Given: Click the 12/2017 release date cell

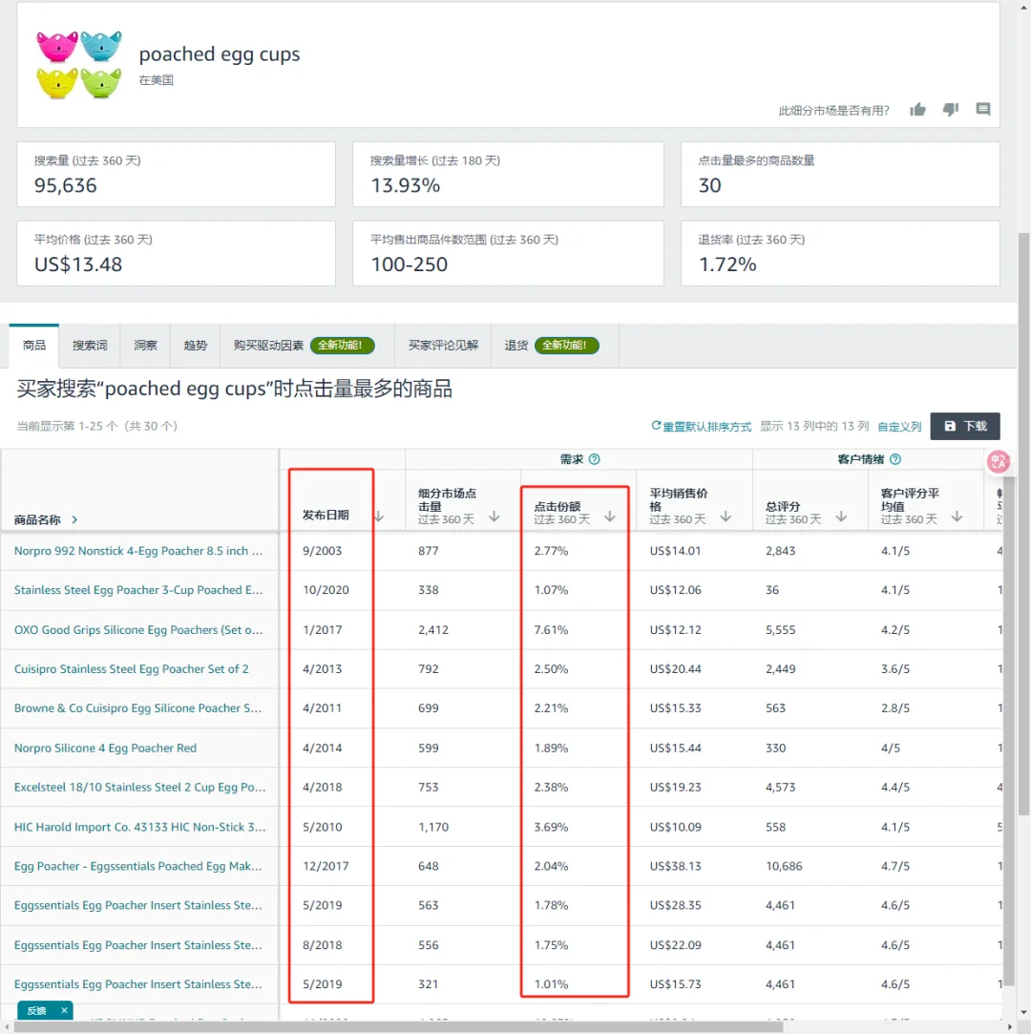Looking at the screenshot, I should [x=326, y=866].
